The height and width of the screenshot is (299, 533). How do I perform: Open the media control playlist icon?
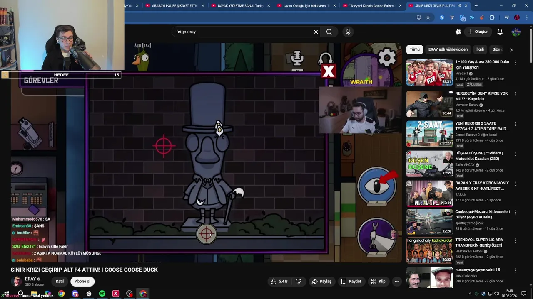pos(506,17)
